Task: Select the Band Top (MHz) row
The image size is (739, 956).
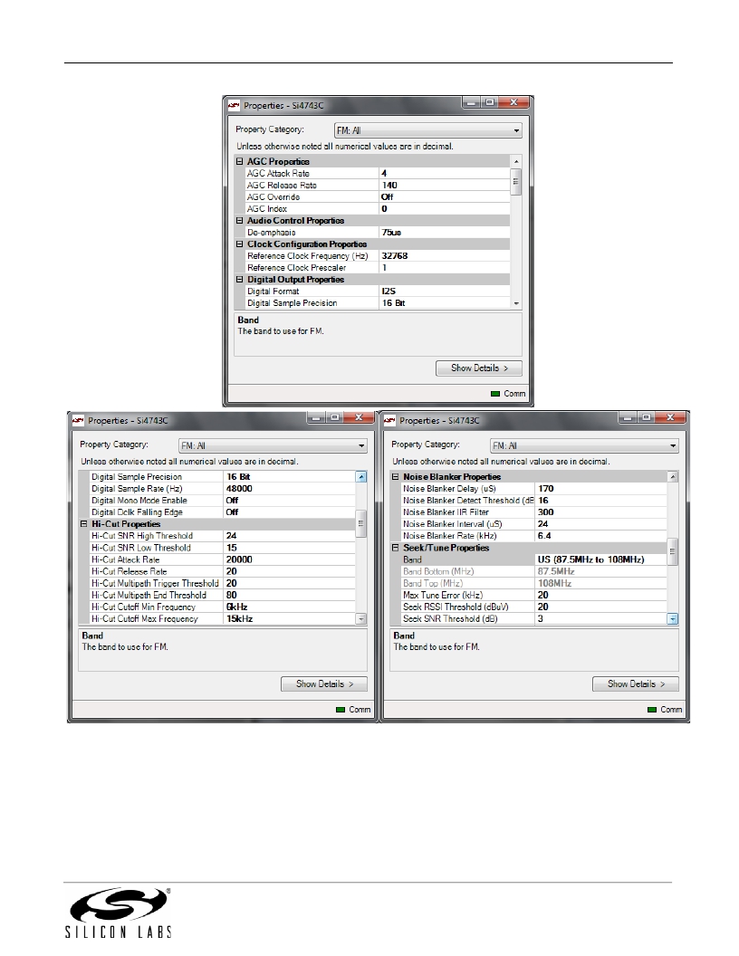Action: [x=533, y=584]
